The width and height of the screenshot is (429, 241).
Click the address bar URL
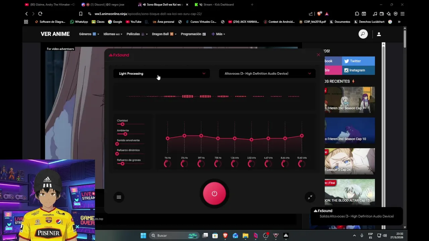(x=148, y=14)
